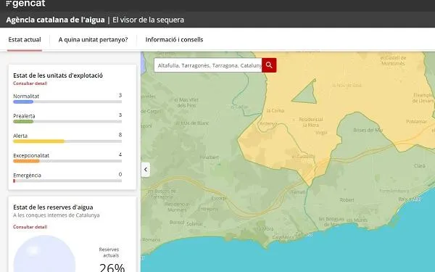Open the Estat actual tab

(25, 40)
